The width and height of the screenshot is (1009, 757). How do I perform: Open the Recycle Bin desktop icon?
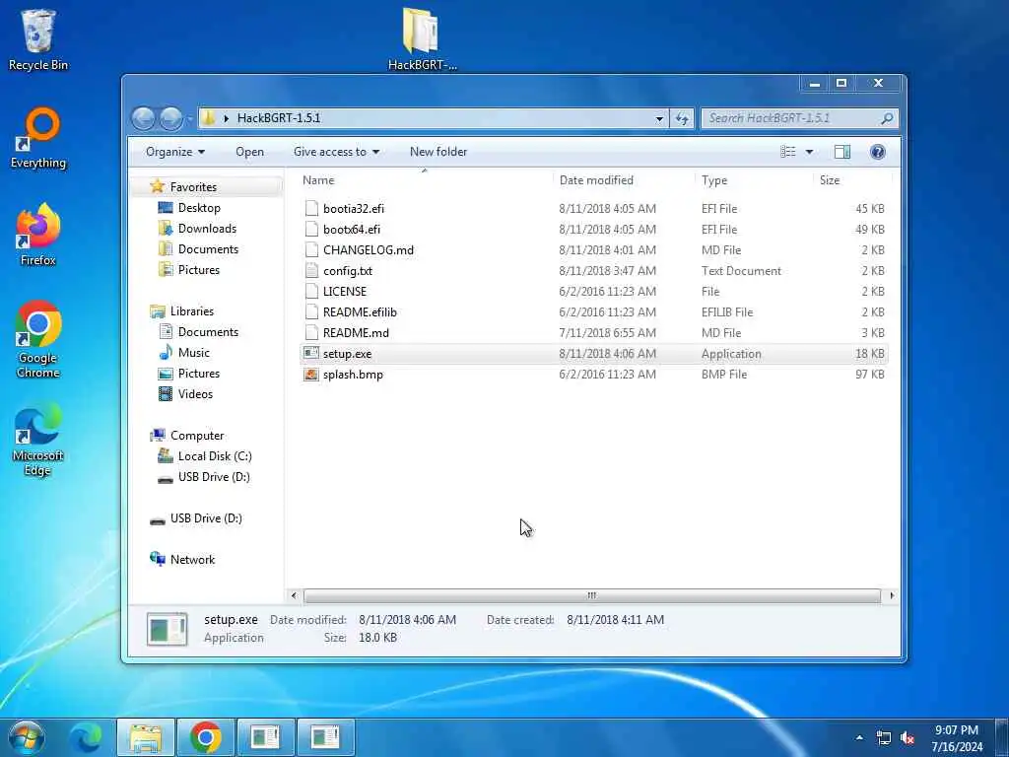point(38,38)
